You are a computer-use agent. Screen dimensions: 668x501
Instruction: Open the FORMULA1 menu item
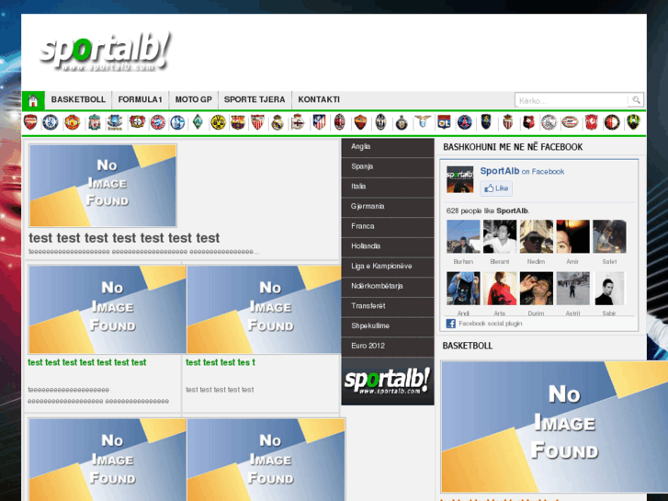(141, 100)
